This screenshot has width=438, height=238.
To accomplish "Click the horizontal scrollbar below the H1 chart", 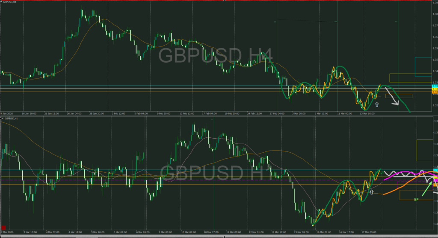I will tap(214, 236).
